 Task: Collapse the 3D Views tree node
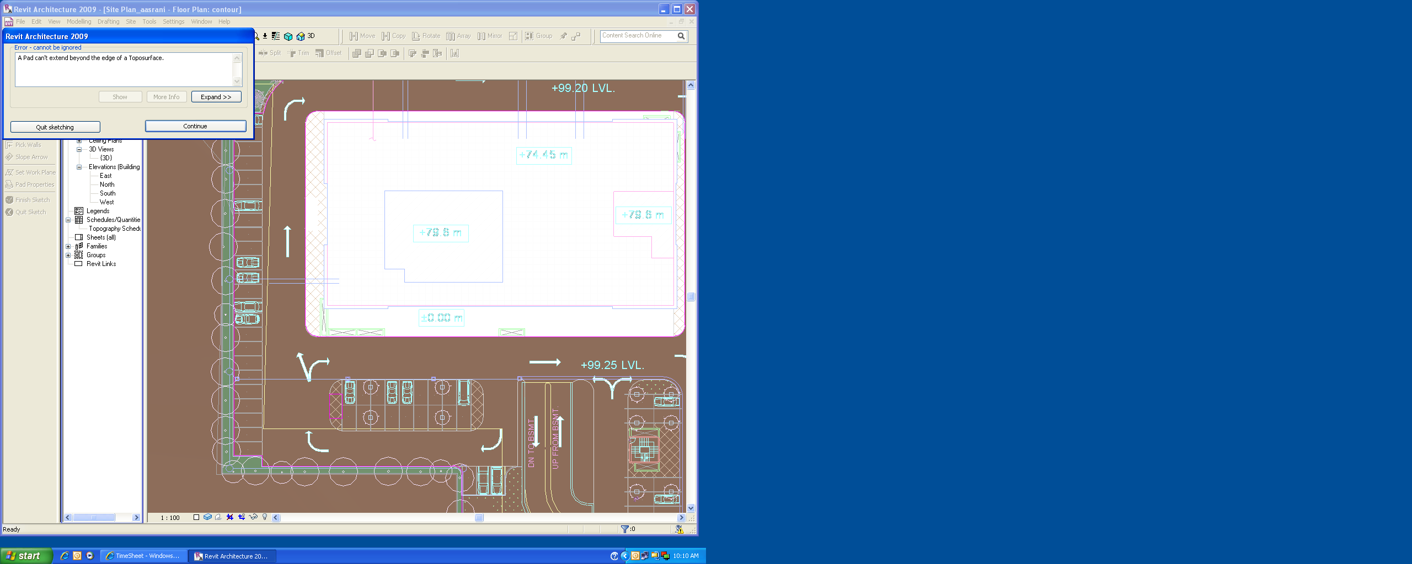coord(79,149)
